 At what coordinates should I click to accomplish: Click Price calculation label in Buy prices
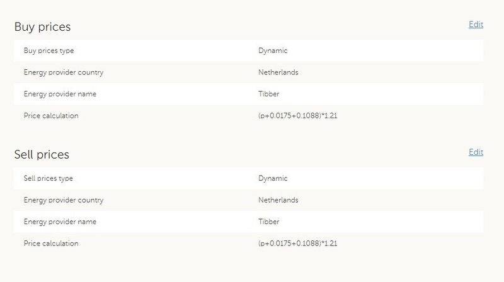pos(51,116)
